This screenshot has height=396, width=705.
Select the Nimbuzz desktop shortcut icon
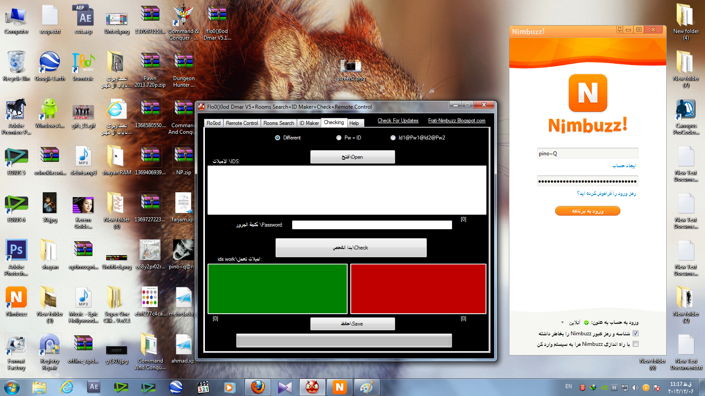[x=16, y=301]
